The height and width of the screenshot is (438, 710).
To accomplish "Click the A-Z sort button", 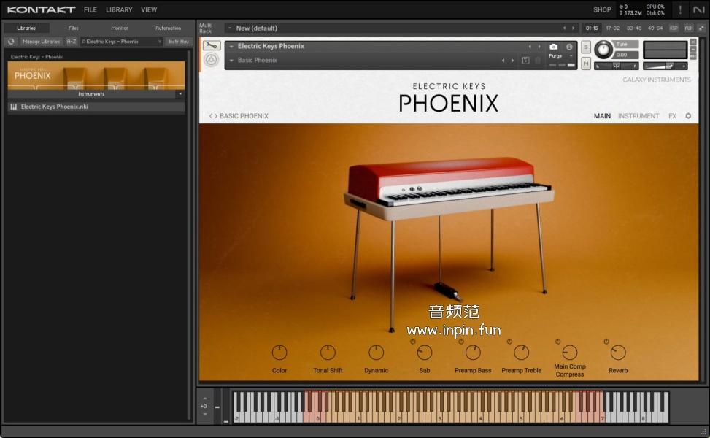I will [x=72, y=41].
